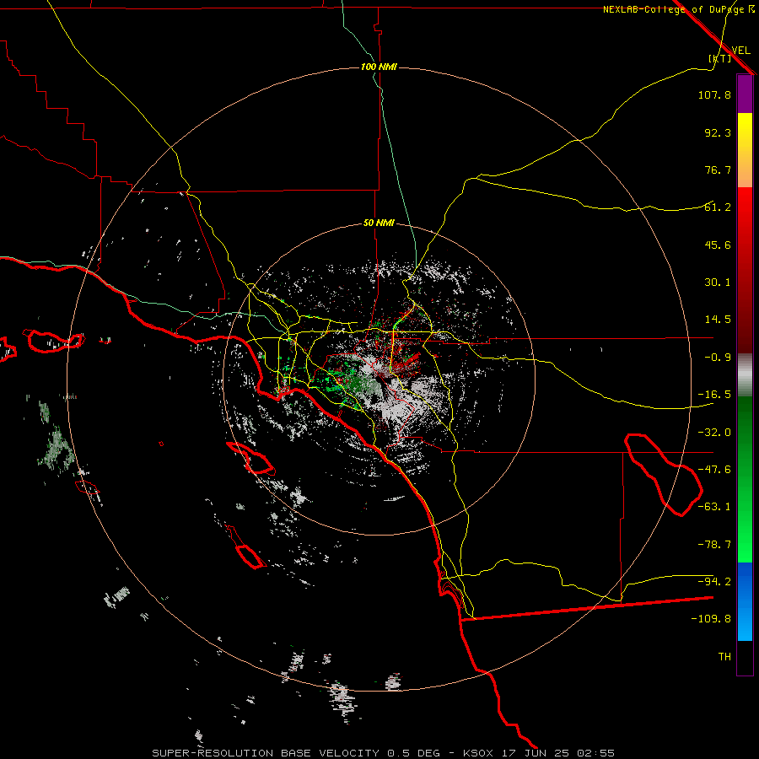Click the -0.9 velocity scale value

click(x=718, y=358)
